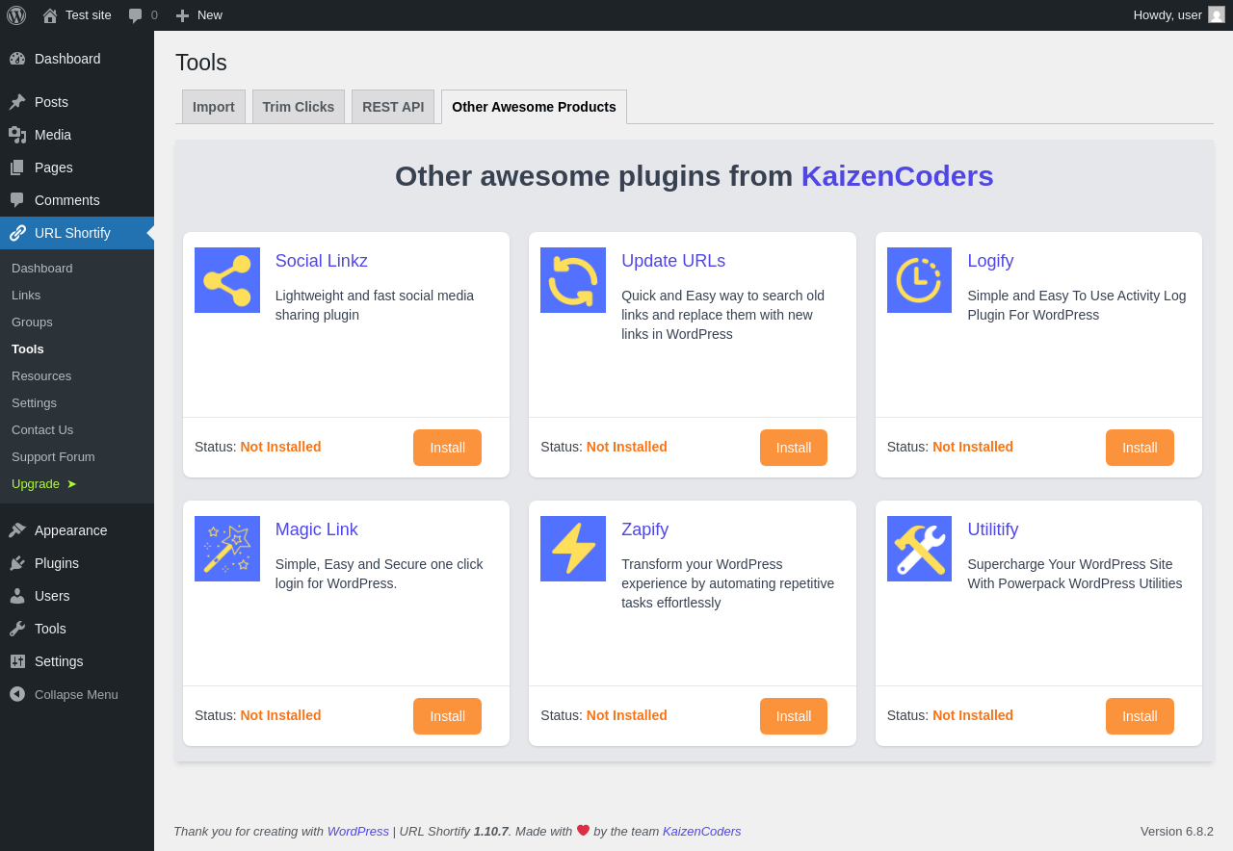Image resolution: width=1233 pixels, height=851 pixels.
Task: Click the WordPress link in footer
Action: (x=358, y=831)
